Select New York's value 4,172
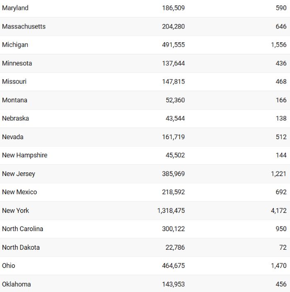 279,211
